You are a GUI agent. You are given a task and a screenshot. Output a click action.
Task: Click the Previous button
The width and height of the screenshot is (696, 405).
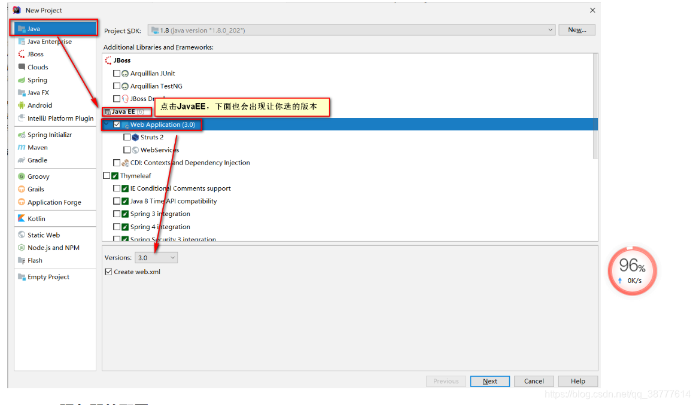click(446, 381)
